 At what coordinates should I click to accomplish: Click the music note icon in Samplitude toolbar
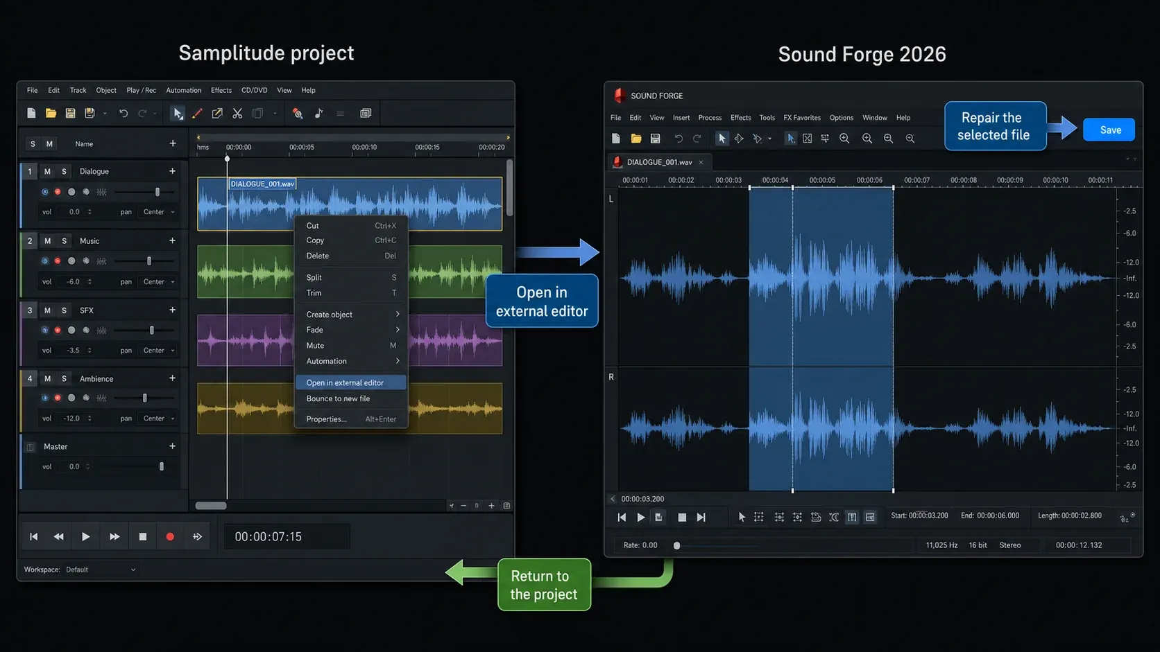(319, 113)
